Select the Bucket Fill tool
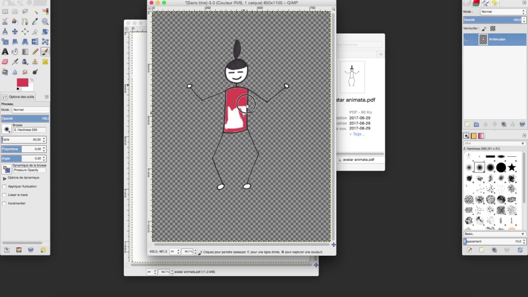528x297 pixels. coord(15,52)
